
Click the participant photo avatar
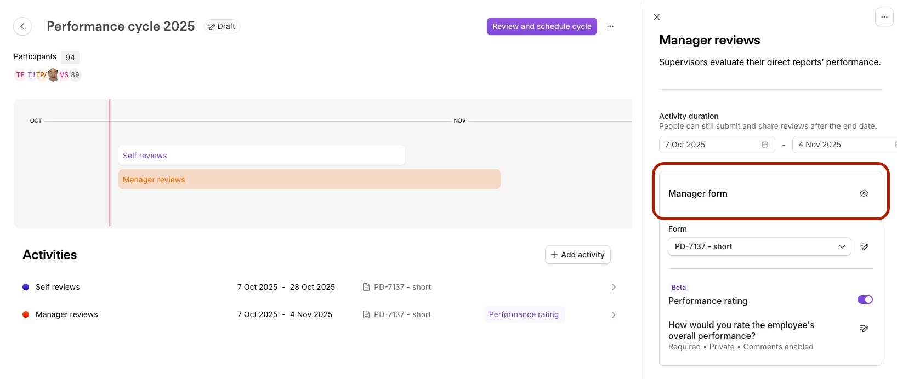click(53, 75)
